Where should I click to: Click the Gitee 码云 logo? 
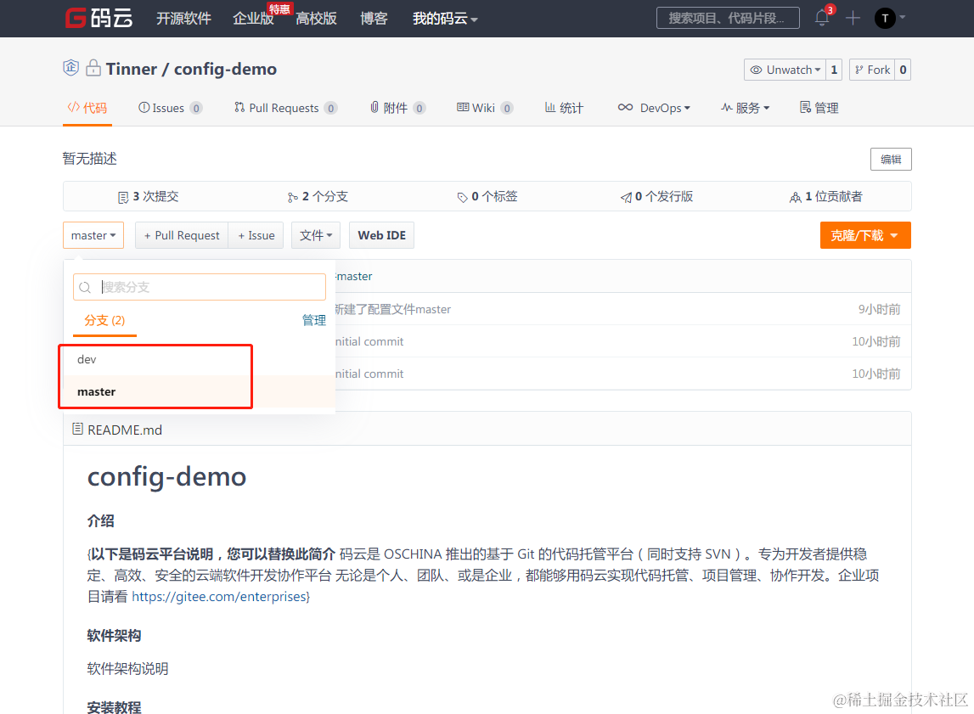coord(99,18)
